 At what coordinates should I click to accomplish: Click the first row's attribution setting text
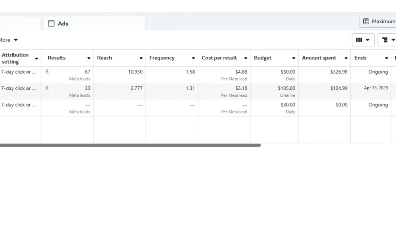click(x=18, y=72)
